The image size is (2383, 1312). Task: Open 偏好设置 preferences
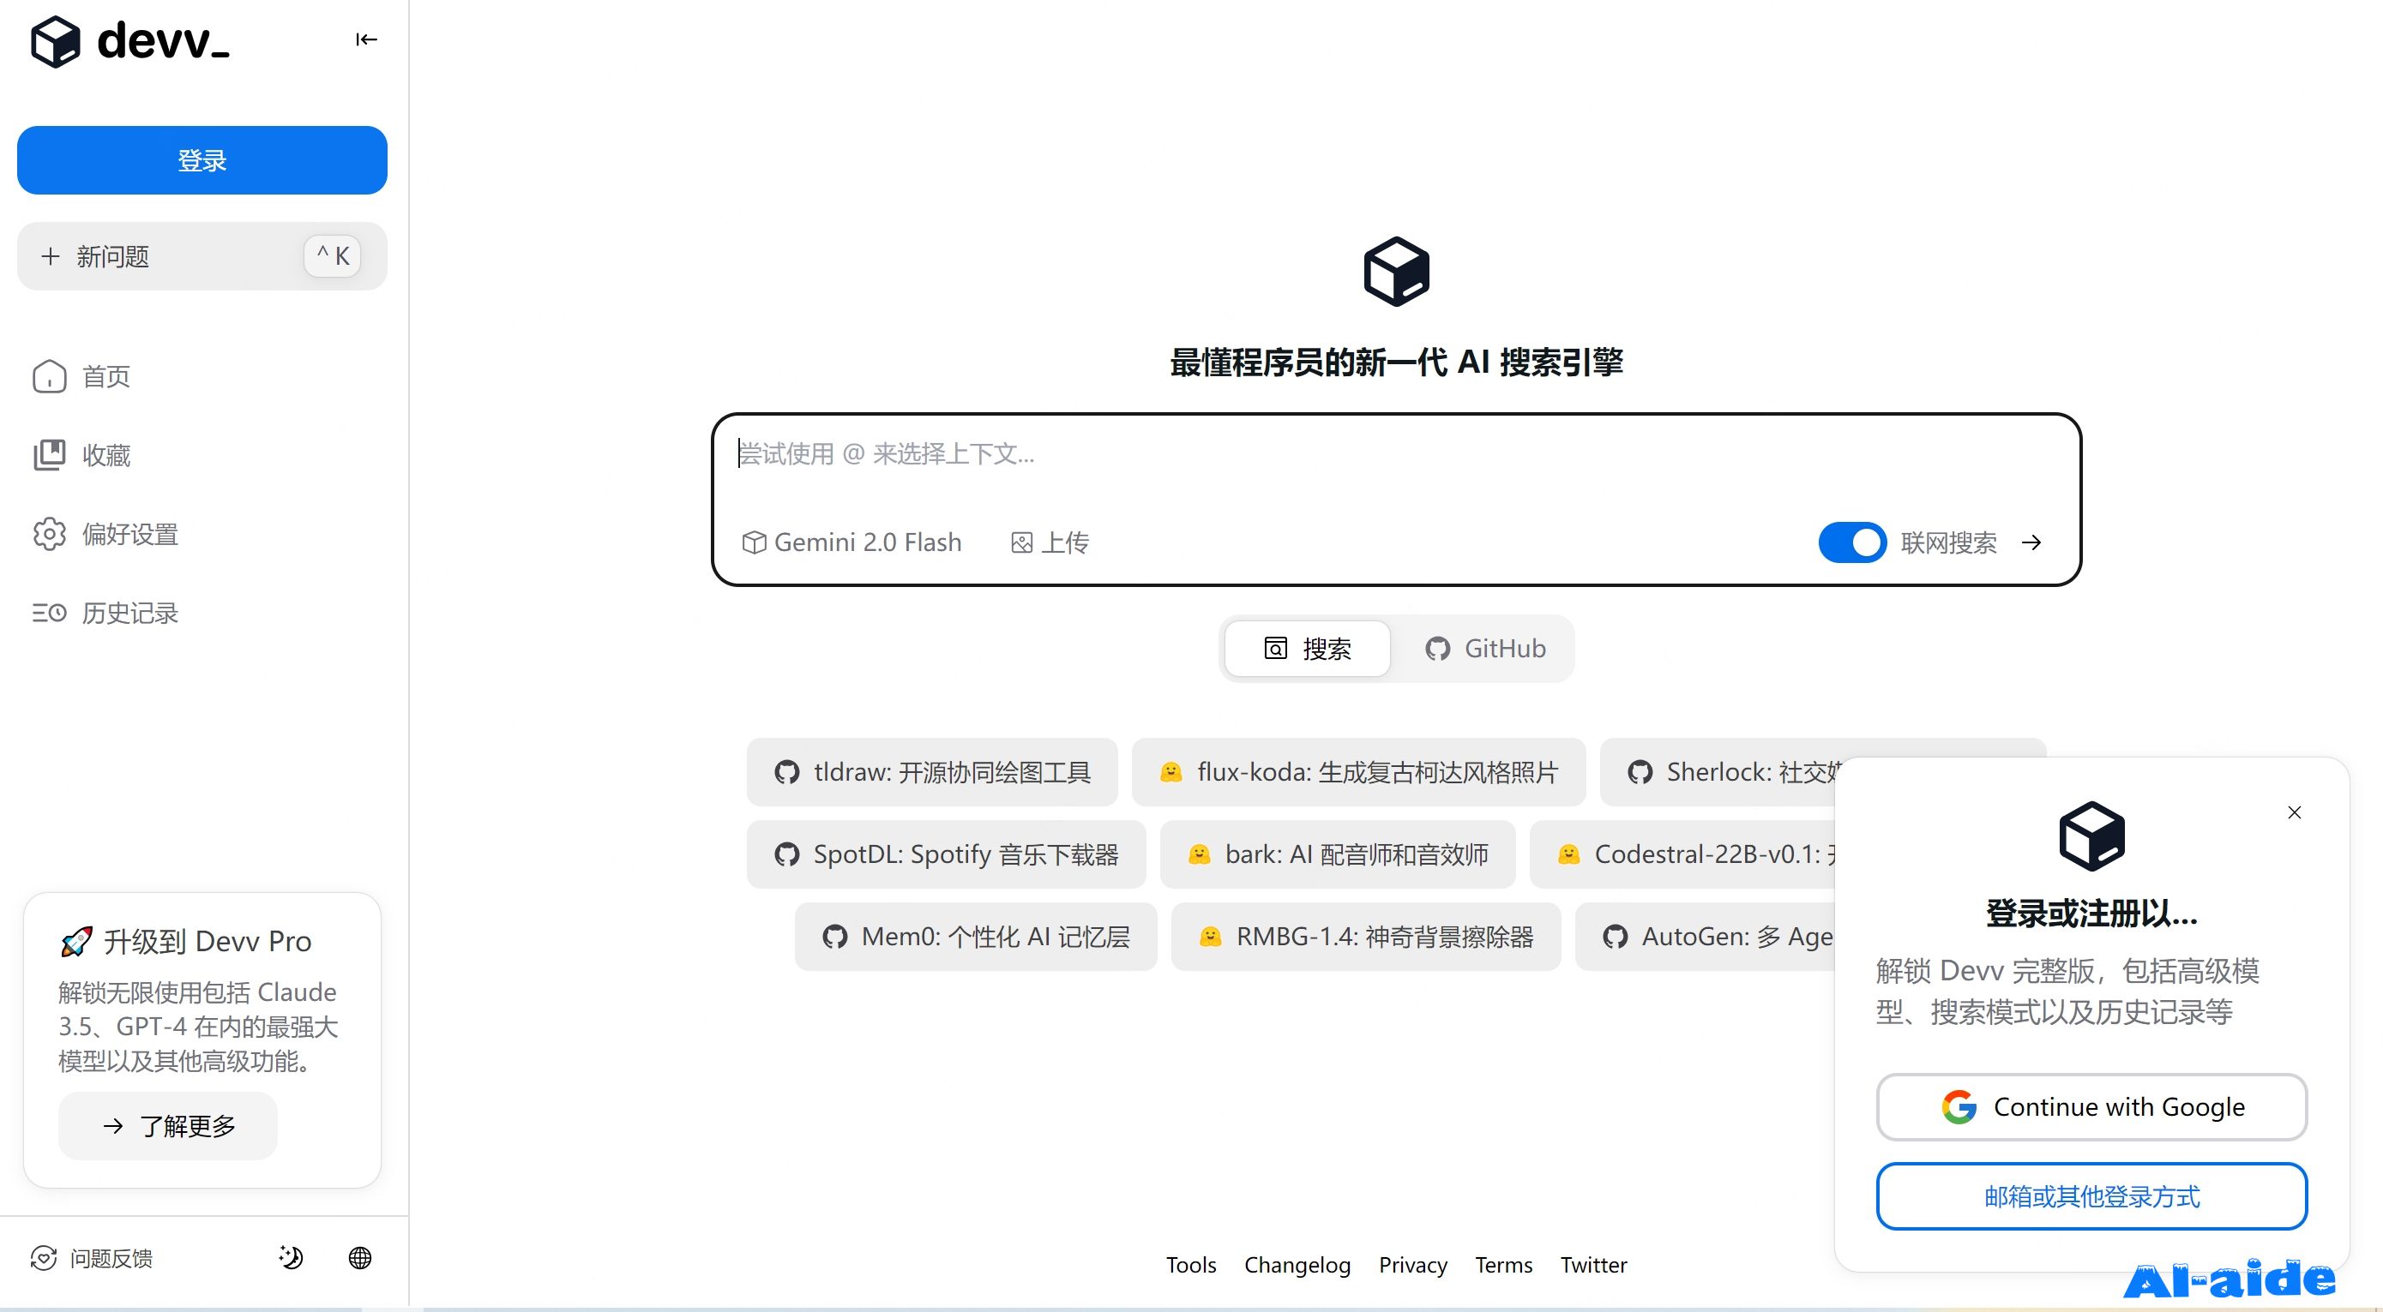click(105, 534)
